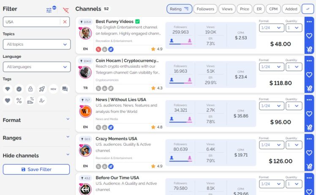316x195 pixels.
Task: Add Coin Hocam to favorites
Action: click(x=309, y=75)
